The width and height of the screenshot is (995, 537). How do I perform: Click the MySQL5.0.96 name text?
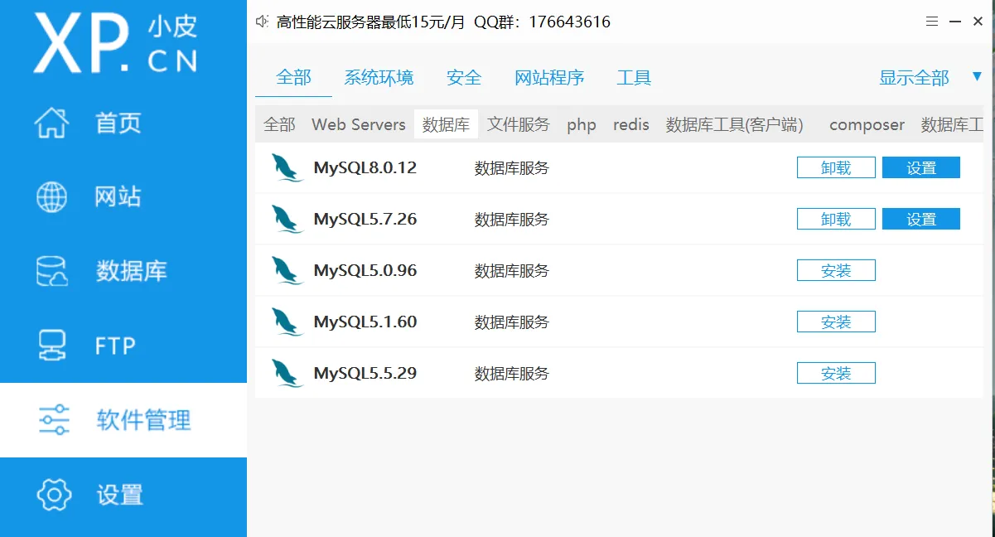click(x=365, y=271)
